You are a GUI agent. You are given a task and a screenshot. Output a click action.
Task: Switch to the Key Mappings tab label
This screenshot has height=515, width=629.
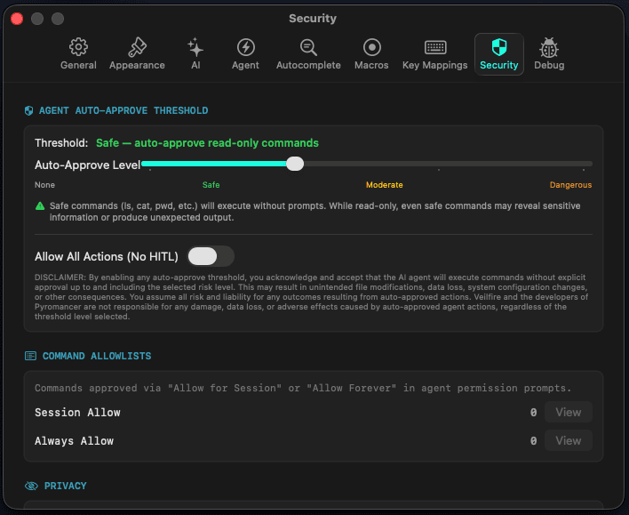(x=434, y=65)
